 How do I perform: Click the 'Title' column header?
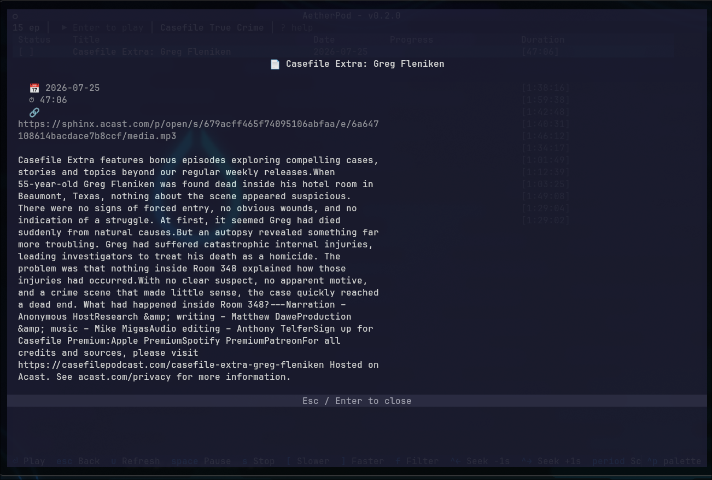coord(86,39)
